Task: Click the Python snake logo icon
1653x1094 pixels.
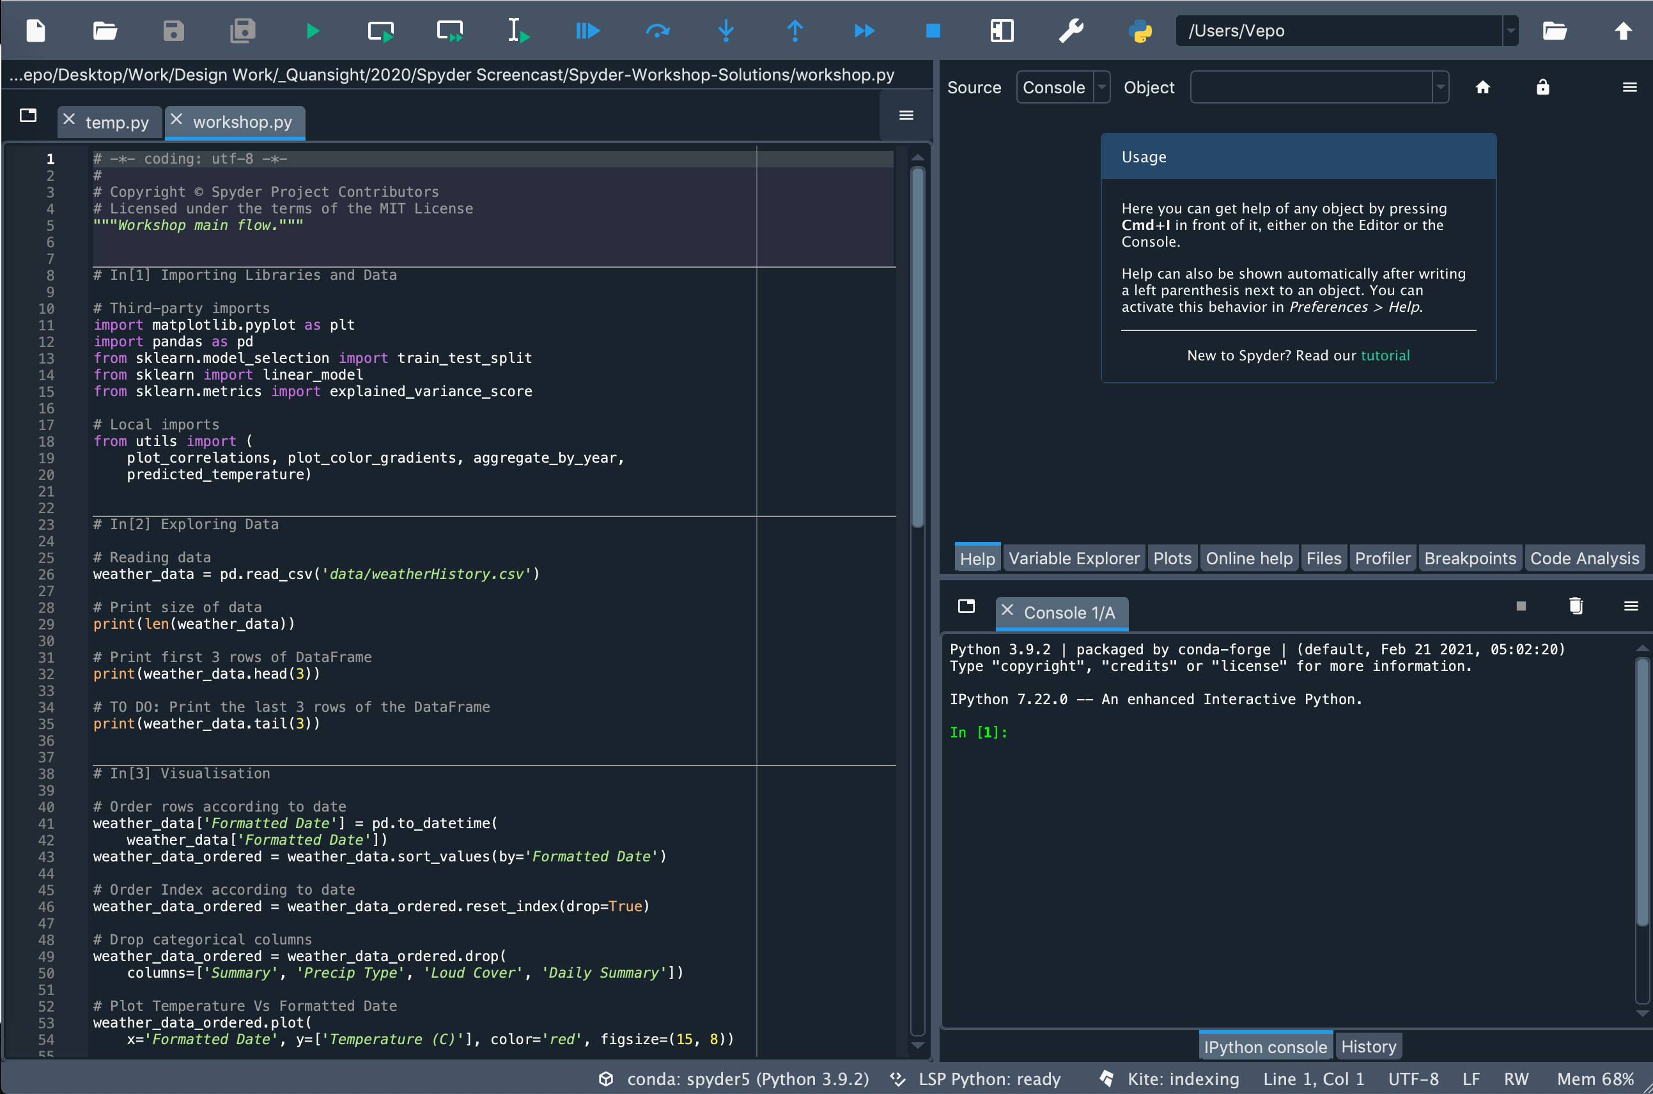Action: [1140, 31]
